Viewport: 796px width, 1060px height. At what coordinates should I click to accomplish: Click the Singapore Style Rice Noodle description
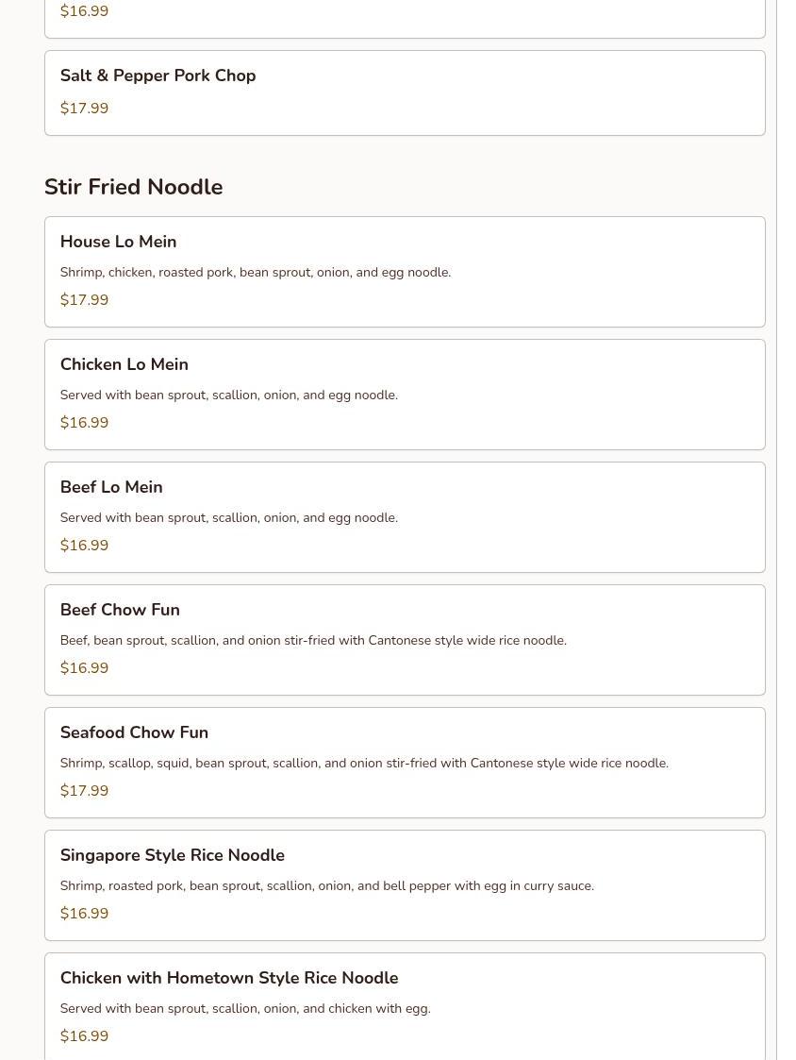[326, 886]
